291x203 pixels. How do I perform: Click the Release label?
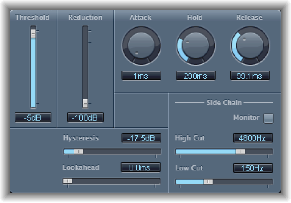click(x=250, y=18)
